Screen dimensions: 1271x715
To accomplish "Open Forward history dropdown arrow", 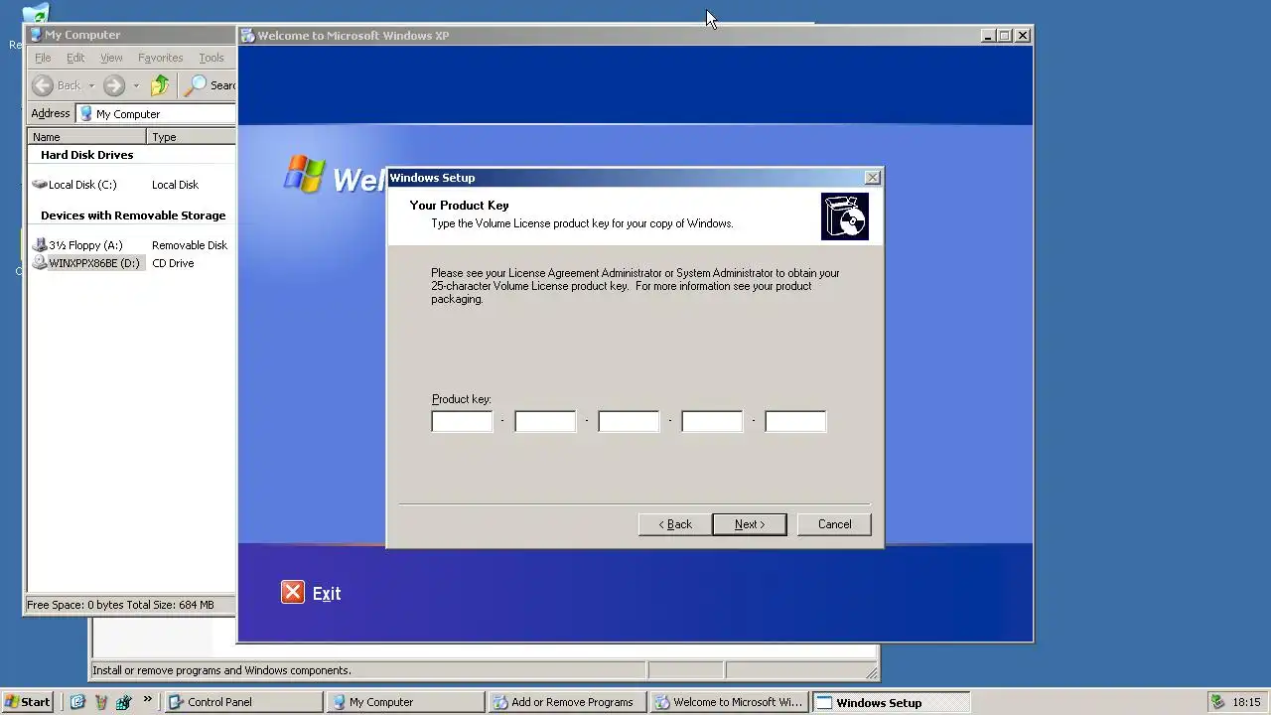I will [x=136, y=85].
